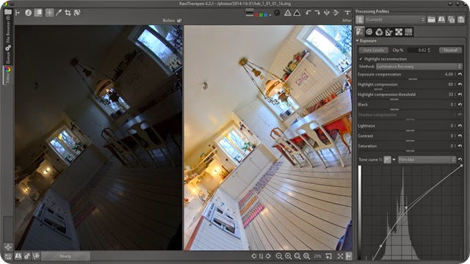Open the Film-like tone curve dropdown
The height and width of the screenshot is (264, 470).
point(427,160)
